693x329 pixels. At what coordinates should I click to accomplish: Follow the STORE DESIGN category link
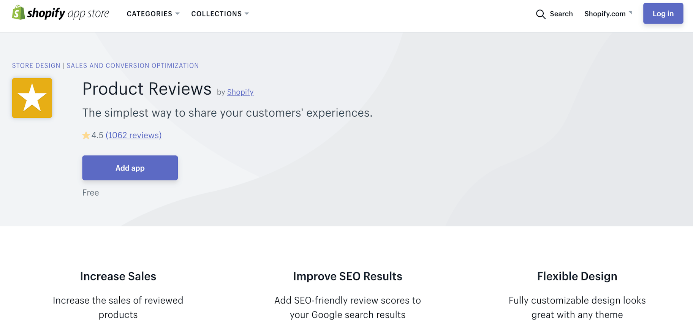coord(36,66)
